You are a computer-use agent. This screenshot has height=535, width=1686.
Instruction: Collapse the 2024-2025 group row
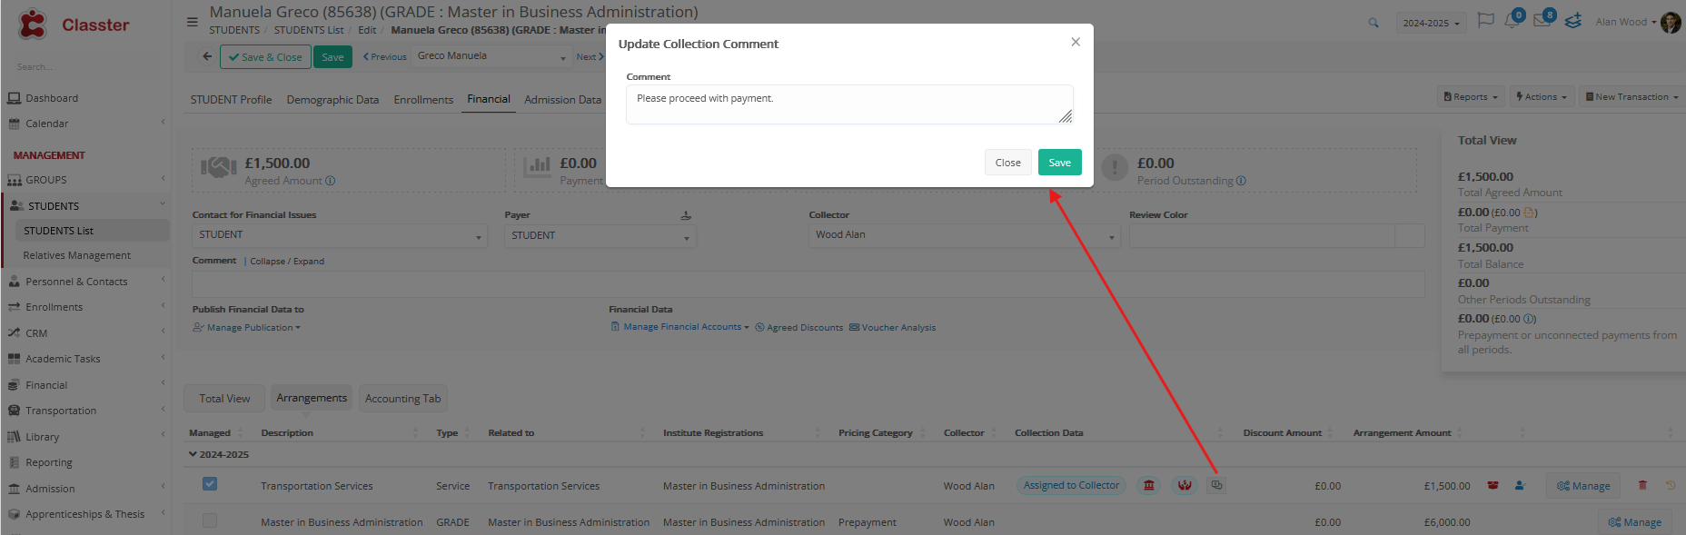pos(193,454)
